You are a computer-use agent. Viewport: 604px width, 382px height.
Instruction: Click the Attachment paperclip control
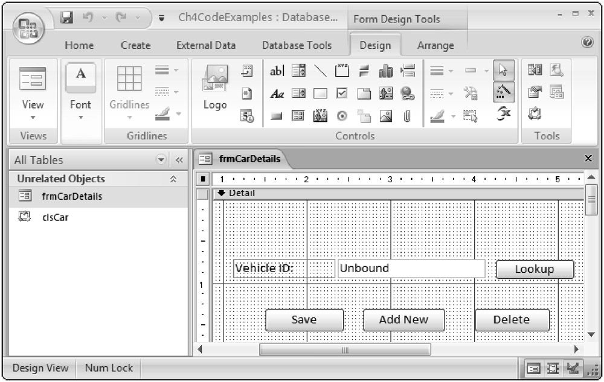point(407,116)
